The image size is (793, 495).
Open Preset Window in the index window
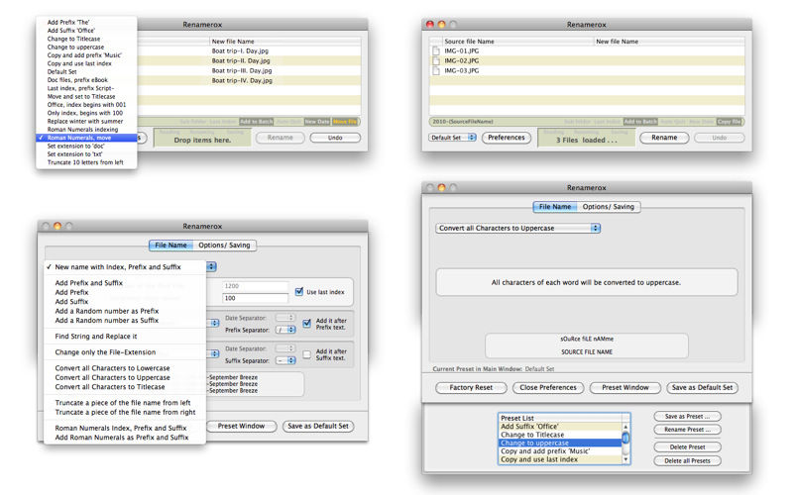[x=241, y=426]
